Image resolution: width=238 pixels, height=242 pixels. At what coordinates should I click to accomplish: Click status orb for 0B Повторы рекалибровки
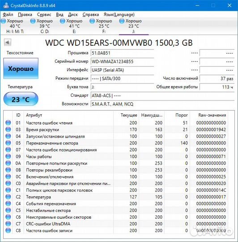[x=8, y=170]
